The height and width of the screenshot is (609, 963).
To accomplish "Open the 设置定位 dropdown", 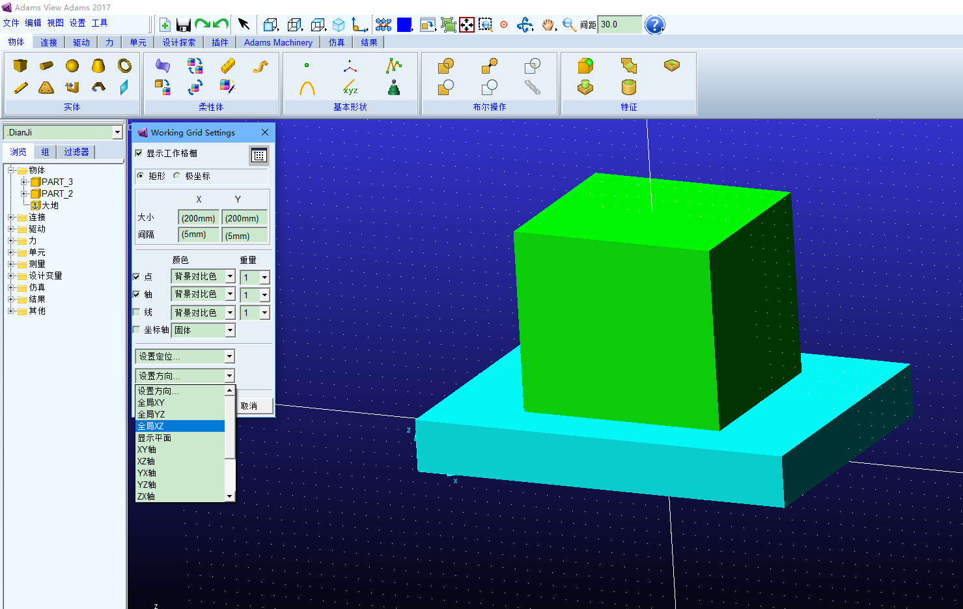I will click(185, 356).
